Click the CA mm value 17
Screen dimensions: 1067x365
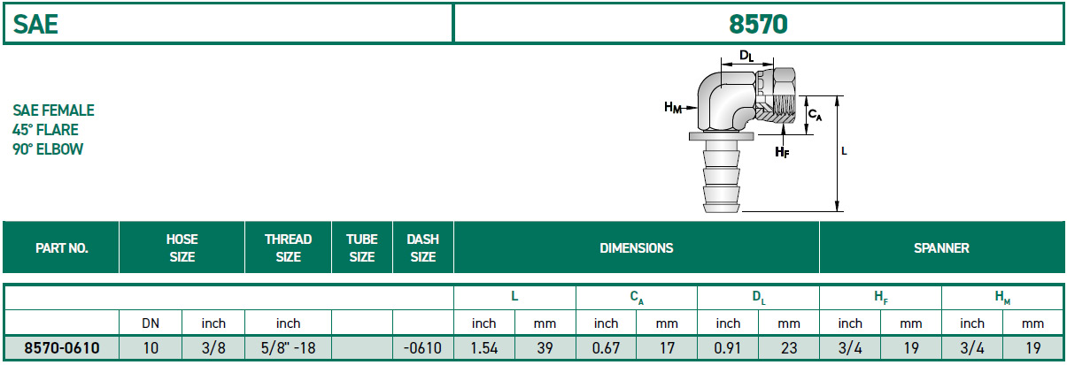click(x=667, y=348)
